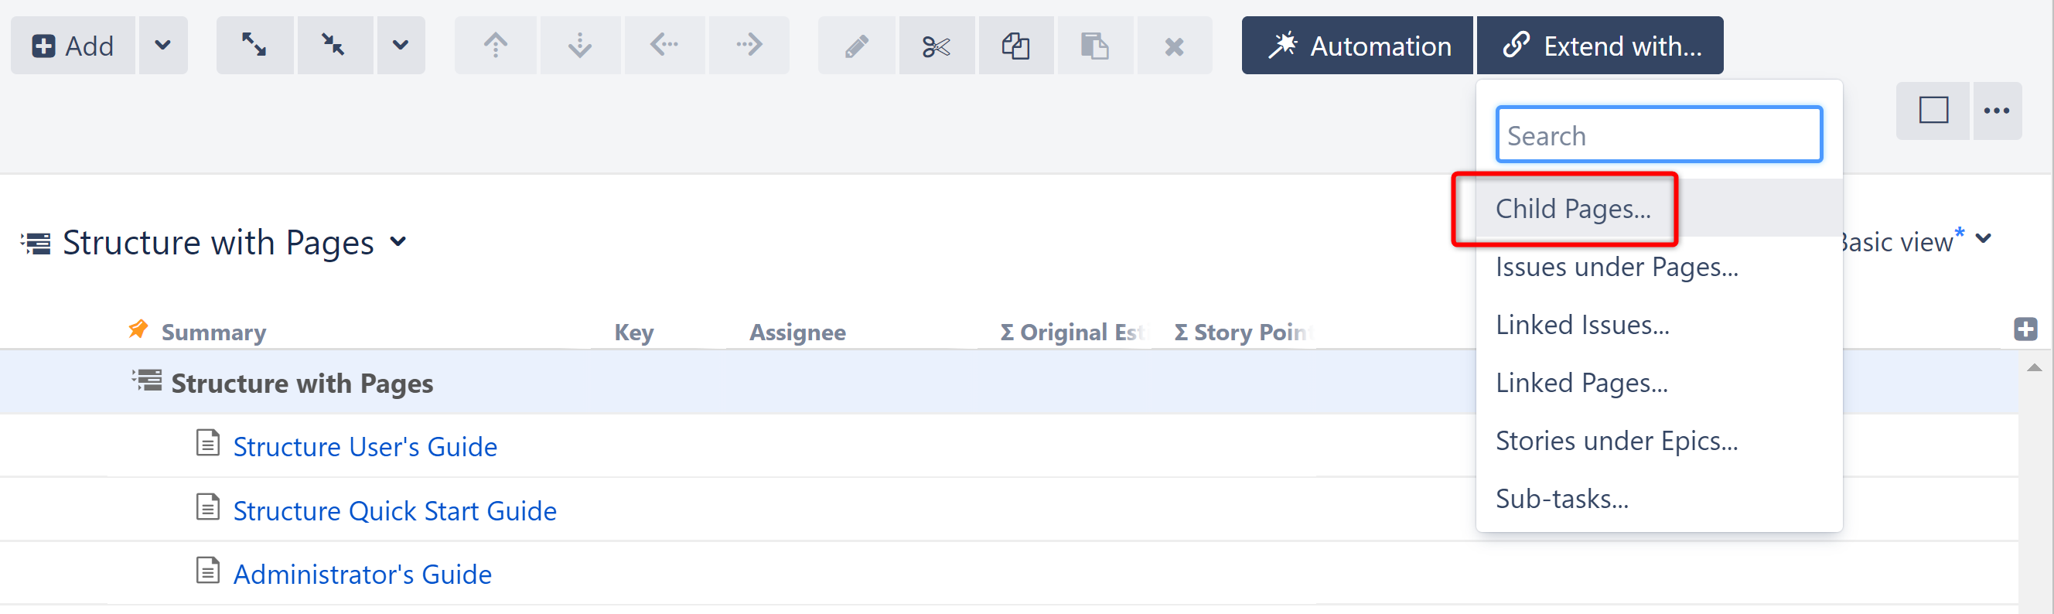
Task: Open the Basic view dropdown
Action: coord(1983,239)
